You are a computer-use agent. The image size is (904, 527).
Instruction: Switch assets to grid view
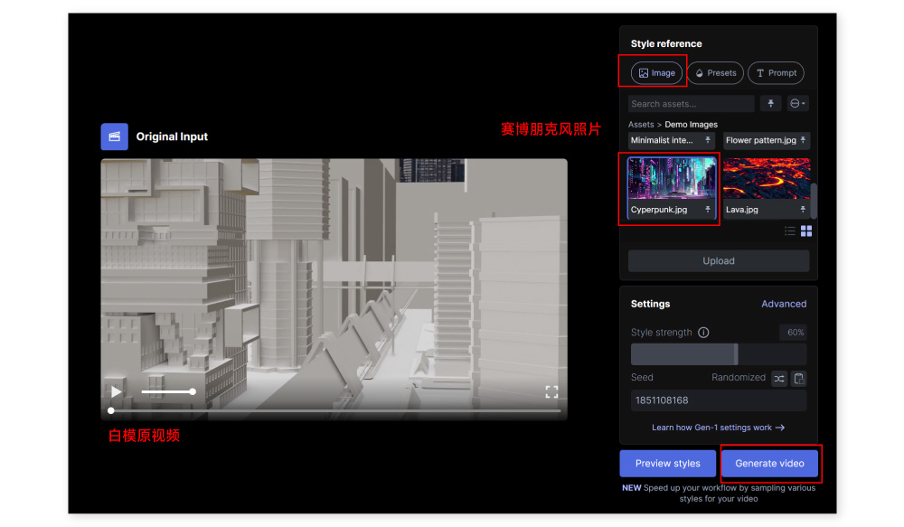click(x=806, y=231)
